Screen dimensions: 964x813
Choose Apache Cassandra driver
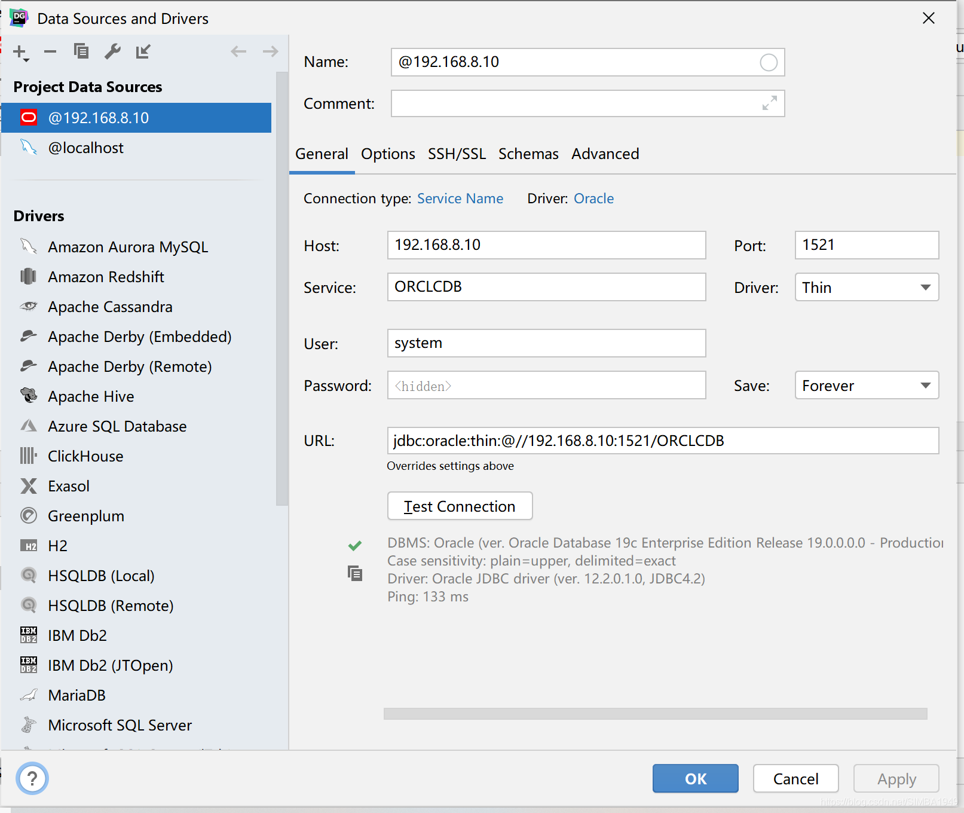[136, 307]
